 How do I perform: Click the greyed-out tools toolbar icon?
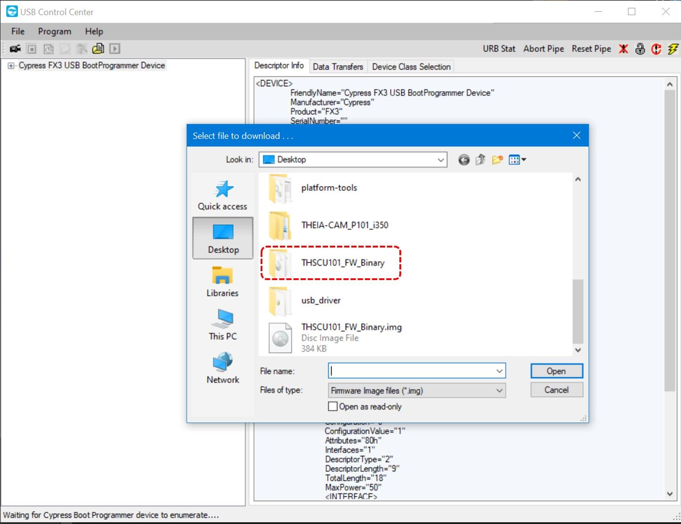pos(82,49)
